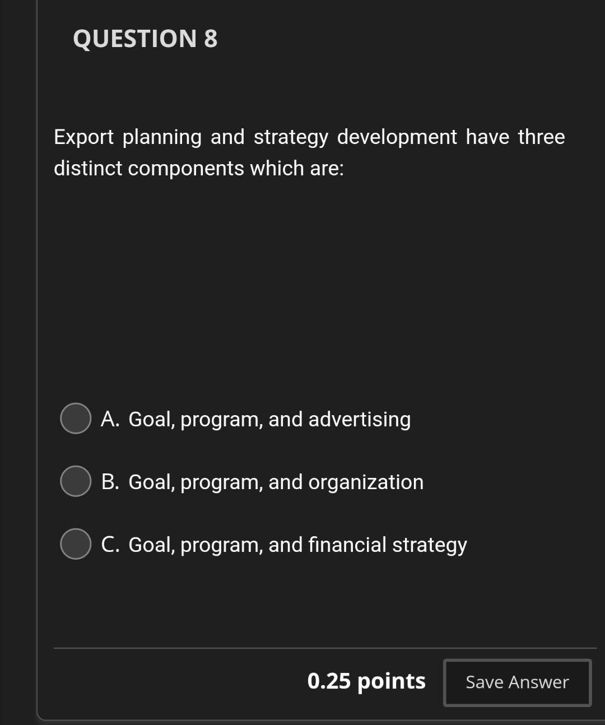Select the unfilled circle beside option B

pos(76,481)
